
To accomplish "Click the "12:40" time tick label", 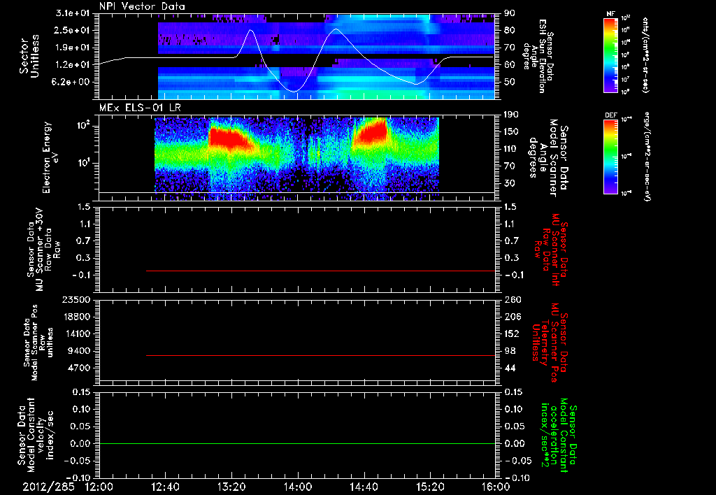I will click(x=165, y=487).
